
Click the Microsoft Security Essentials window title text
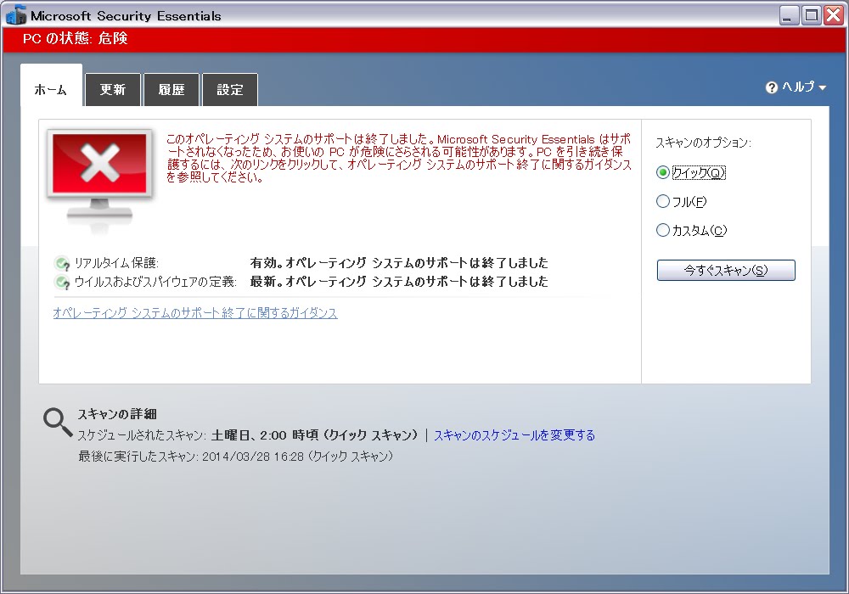click(x=126, y=16)
